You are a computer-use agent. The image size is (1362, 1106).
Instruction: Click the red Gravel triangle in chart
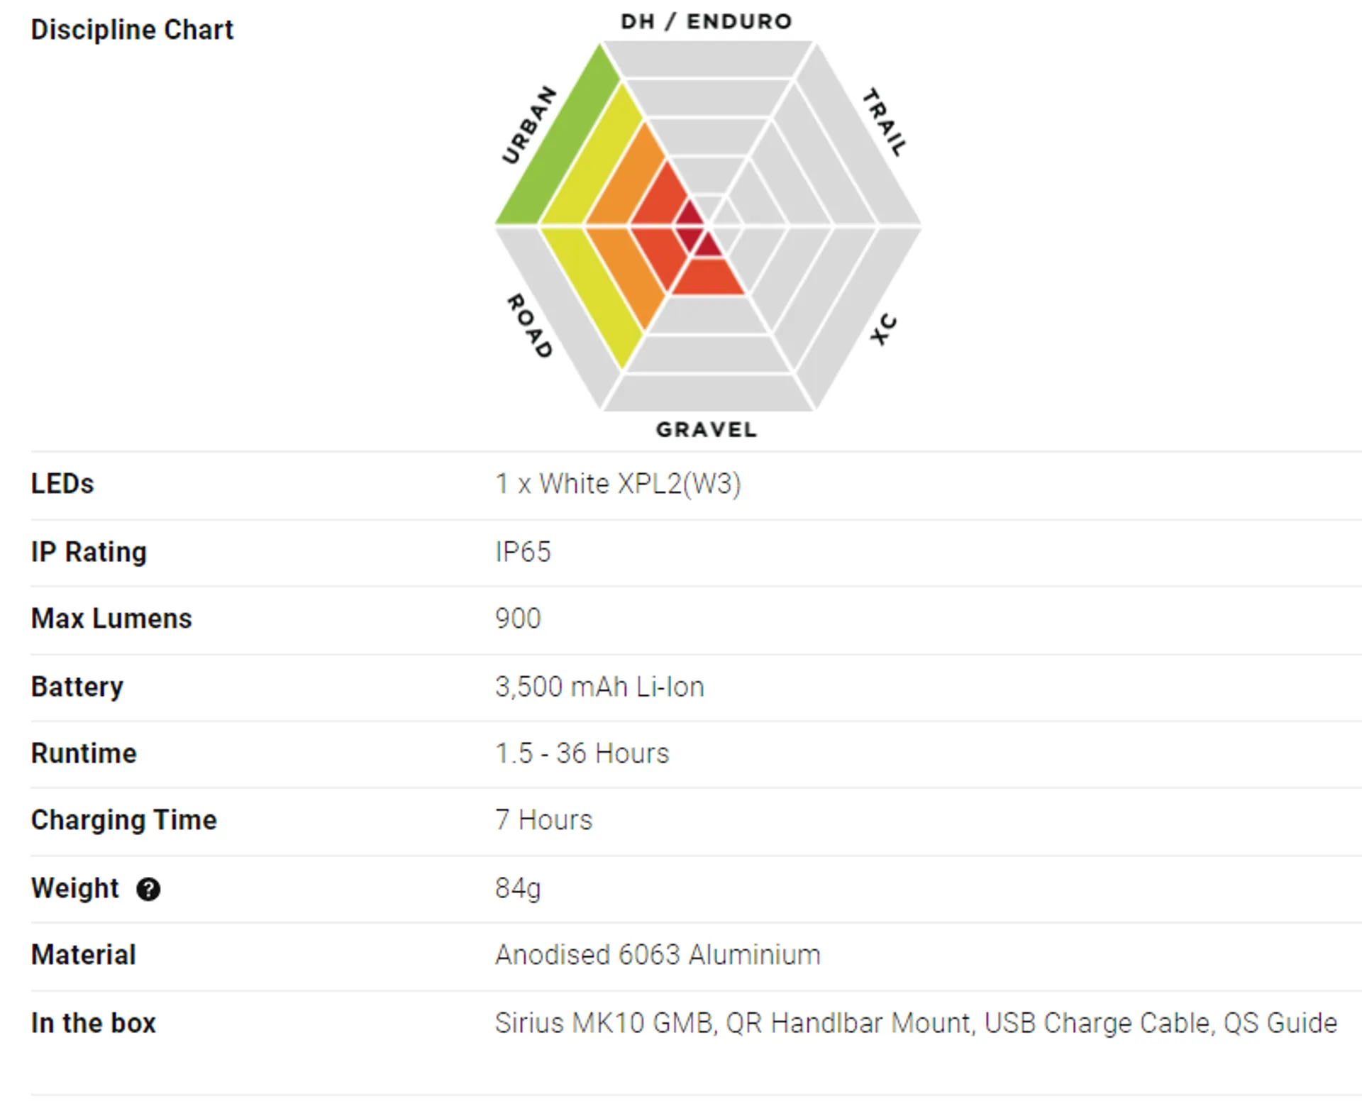708,277
